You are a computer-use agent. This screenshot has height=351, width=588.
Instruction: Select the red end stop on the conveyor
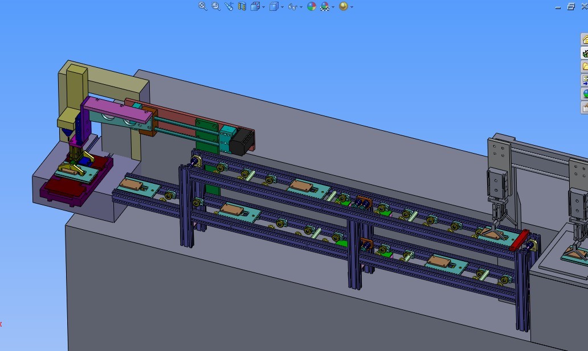coord(519,240)
